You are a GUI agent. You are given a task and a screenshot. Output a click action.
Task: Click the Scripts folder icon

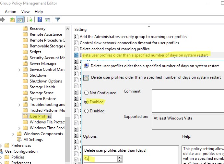coord(25,52)
